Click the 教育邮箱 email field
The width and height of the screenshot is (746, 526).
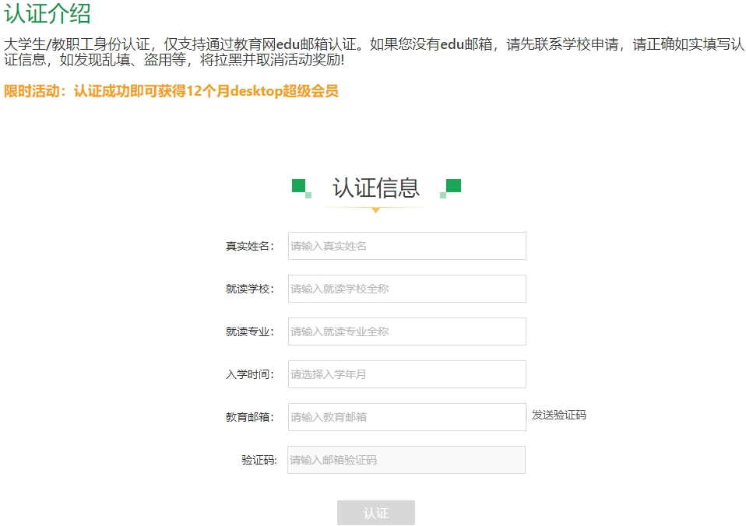406,417
